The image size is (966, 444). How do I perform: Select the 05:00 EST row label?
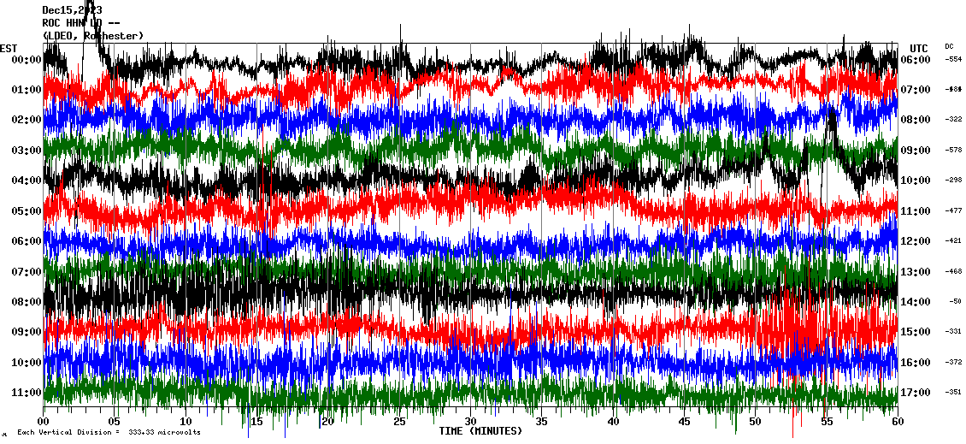(26, 211)
